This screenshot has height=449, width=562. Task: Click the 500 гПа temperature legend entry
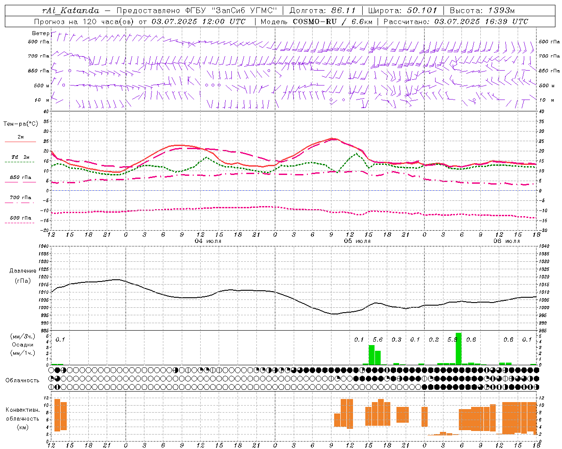(20, 218)
